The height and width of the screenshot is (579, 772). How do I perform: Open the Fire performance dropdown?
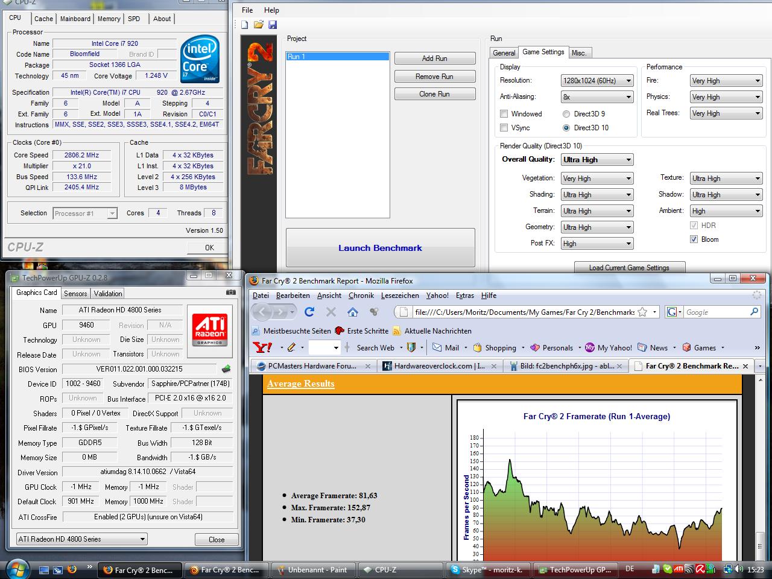(726, 81)
